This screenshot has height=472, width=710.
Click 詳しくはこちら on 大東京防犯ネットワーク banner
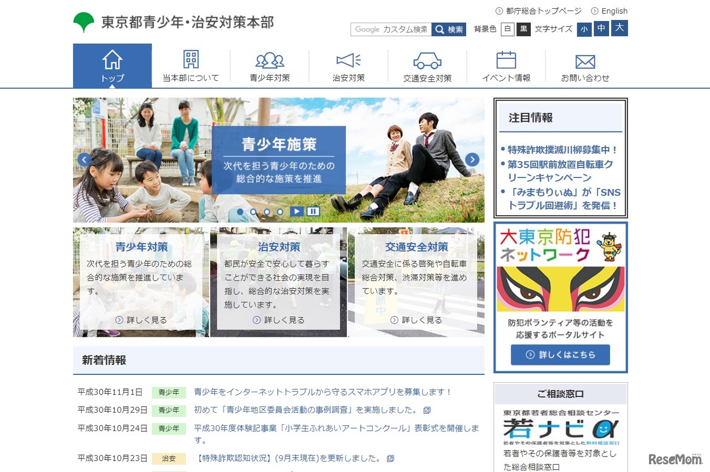coord(560,355)
